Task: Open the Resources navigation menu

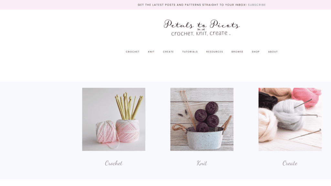Action: [x=215, y=52]
